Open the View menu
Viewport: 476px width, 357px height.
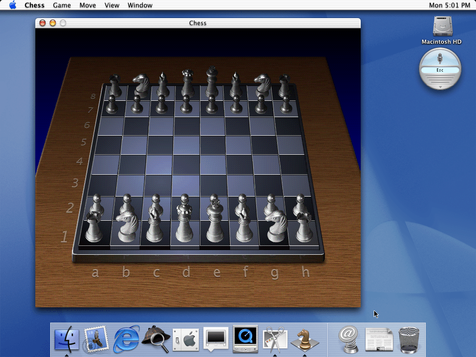(112, 5)
